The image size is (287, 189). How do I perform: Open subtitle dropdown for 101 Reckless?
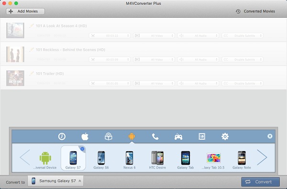click(243, 59)
